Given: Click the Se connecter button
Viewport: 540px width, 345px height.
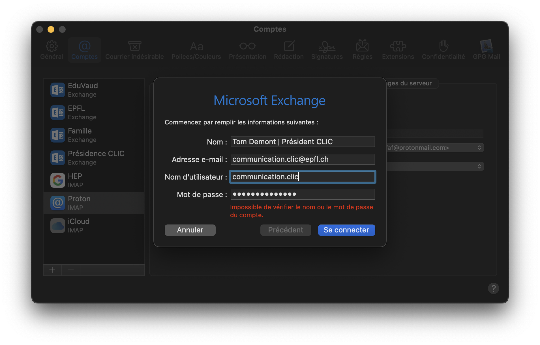Looking at the screenshot, I should (346, 230).
